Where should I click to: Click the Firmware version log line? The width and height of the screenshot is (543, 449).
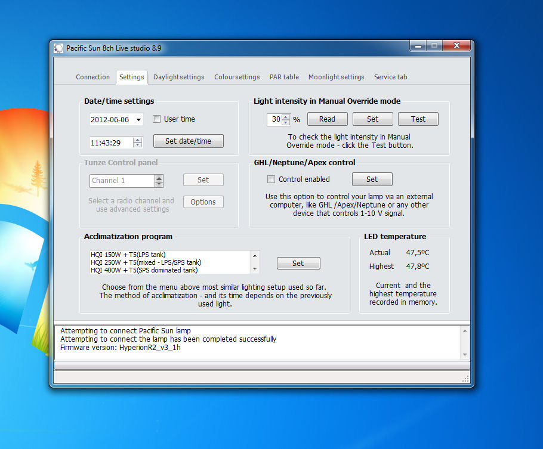click(x=121, y=348)
